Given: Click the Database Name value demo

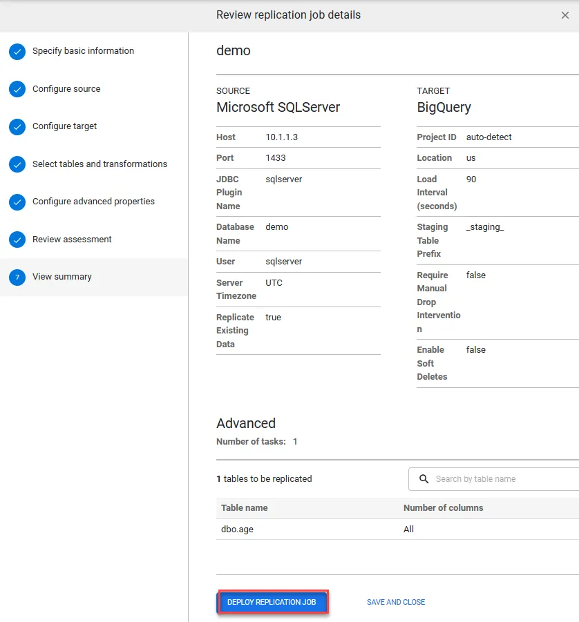Looking at the screenshot, I should (277, 227).
